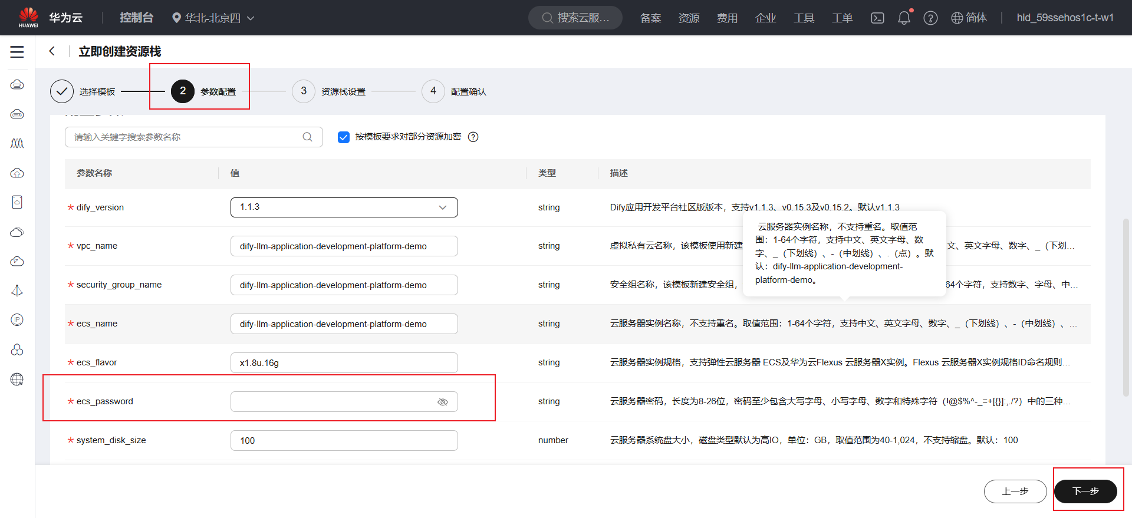This screenshot has height=518, width=1132.
Task: Toggle ecs_password visibility eye icon
Action: pos(443,402)
